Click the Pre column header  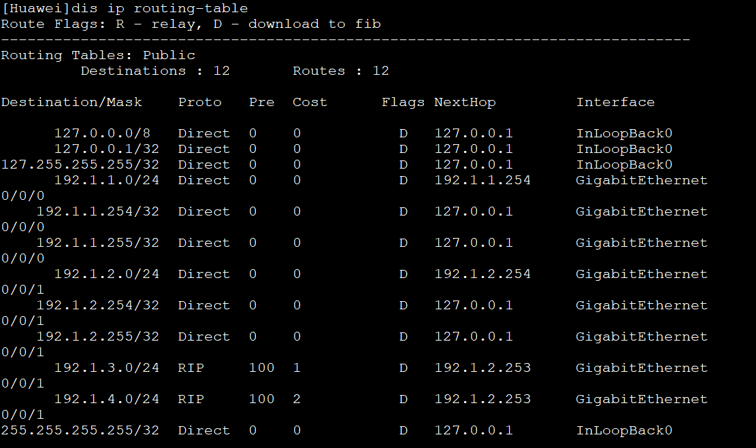pos(262,103)
